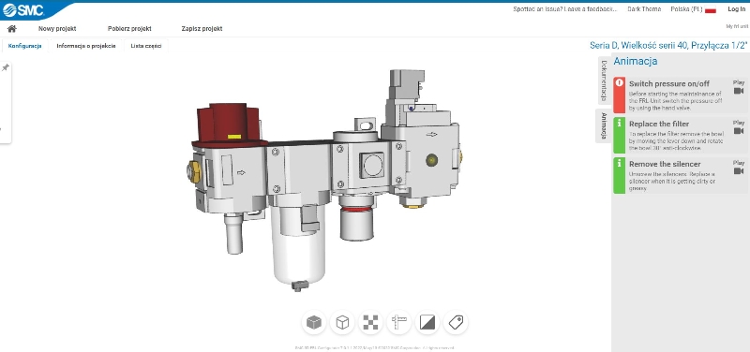The image size is (750, 352).
Task: Click the green info icon for Remove the silencer
Action: click(620, 163)
